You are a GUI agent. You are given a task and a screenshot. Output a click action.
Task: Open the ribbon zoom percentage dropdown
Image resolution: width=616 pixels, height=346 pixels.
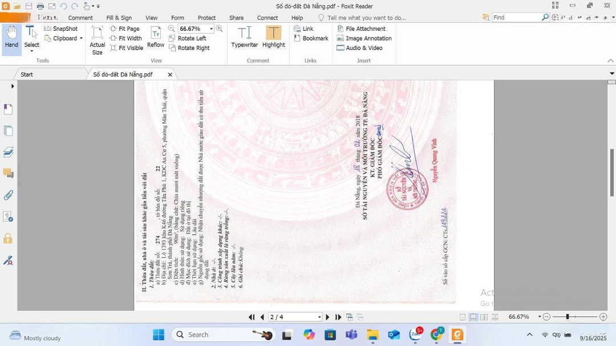coord(211,29)
